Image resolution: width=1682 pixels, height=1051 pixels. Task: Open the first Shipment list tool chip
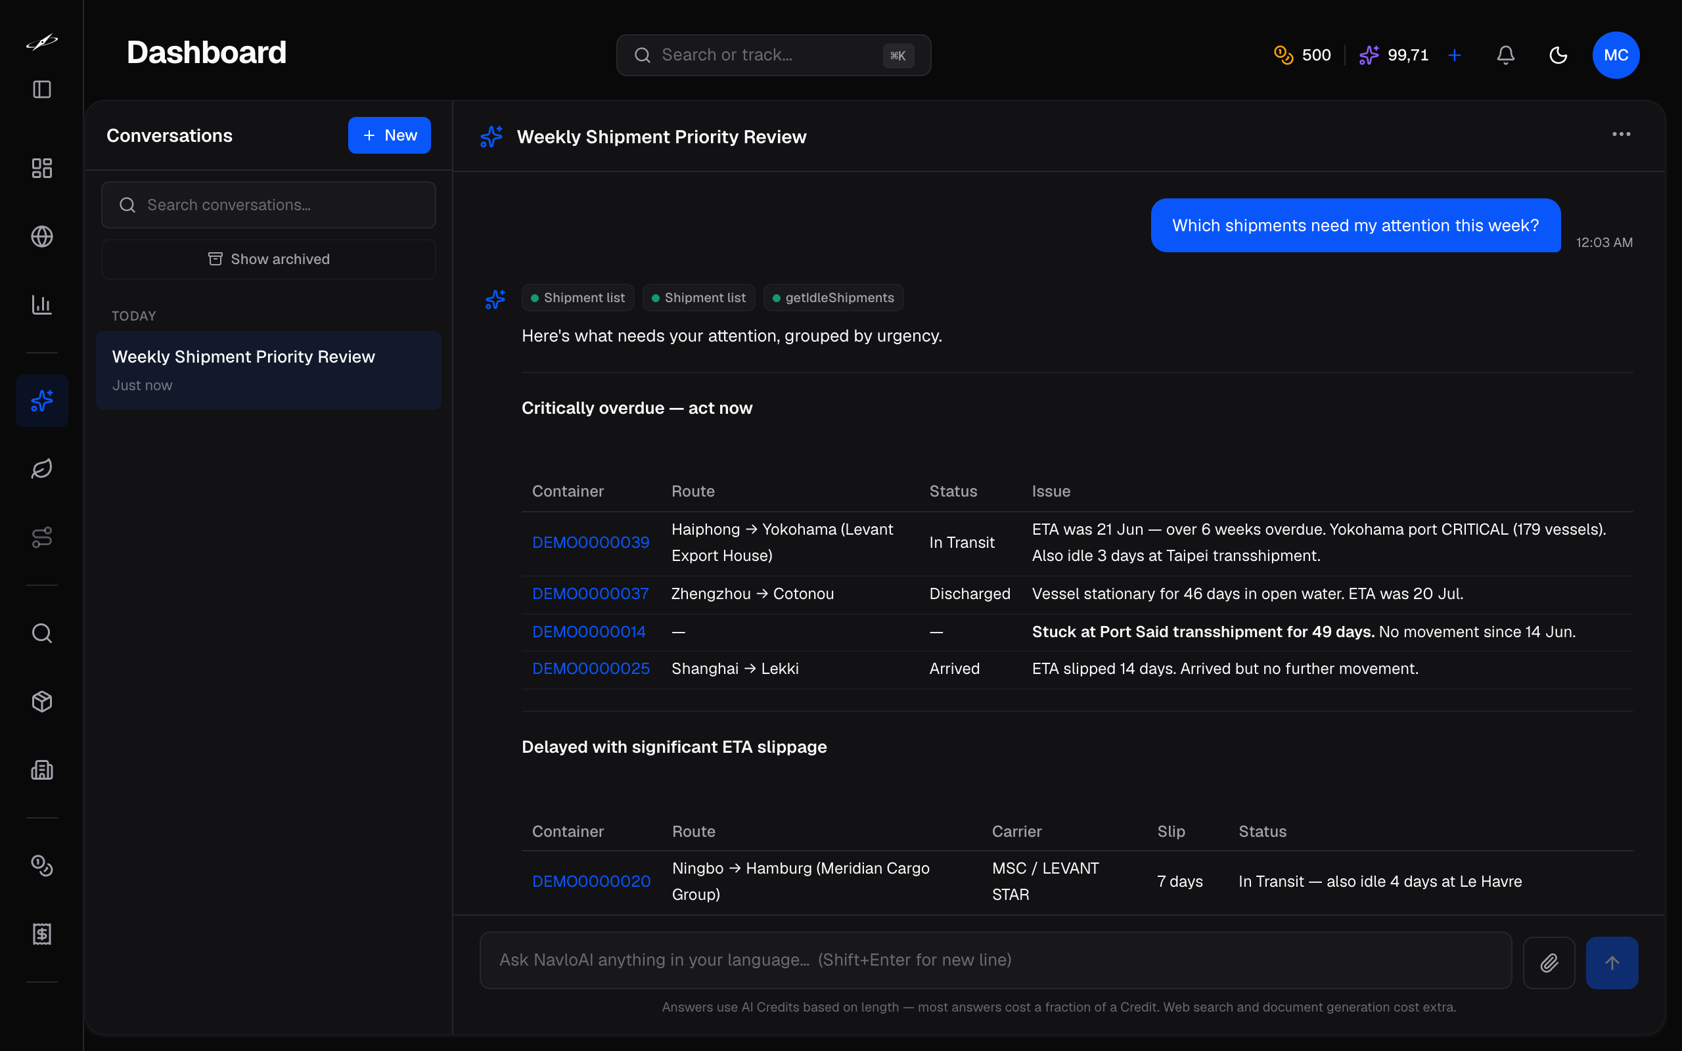point(578,298)
